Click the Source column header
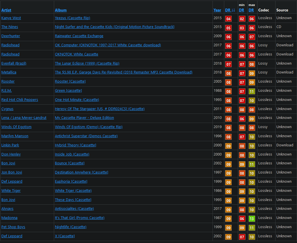This screenshot has height=243, width=297. [282, 10]
